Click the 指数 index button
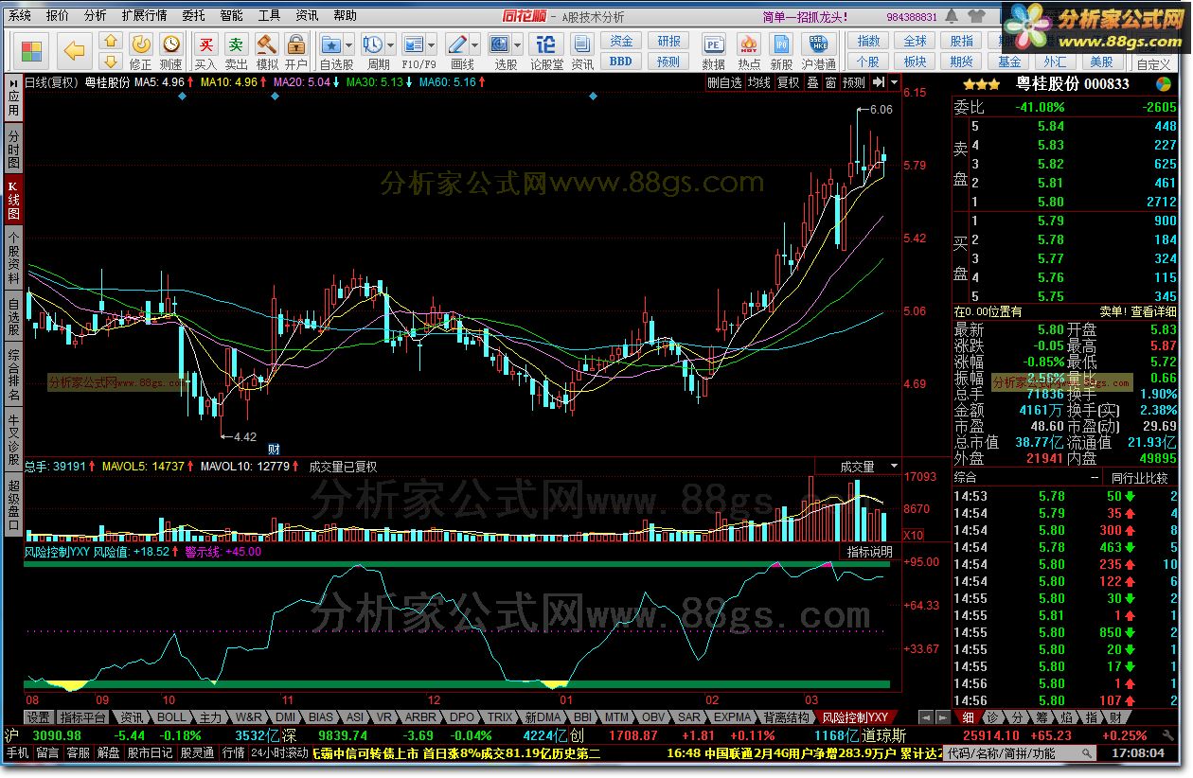 point(868,41)
